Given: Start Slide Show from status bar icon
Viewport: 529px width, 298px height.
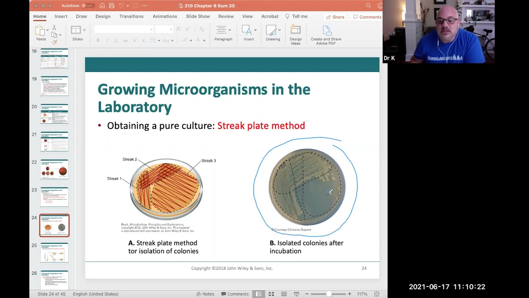Looking at the screenshot, I should [x=296, y=294].
